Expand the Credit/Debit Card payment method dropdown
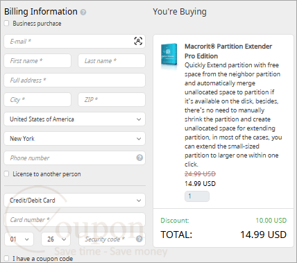 coord(74,201)
